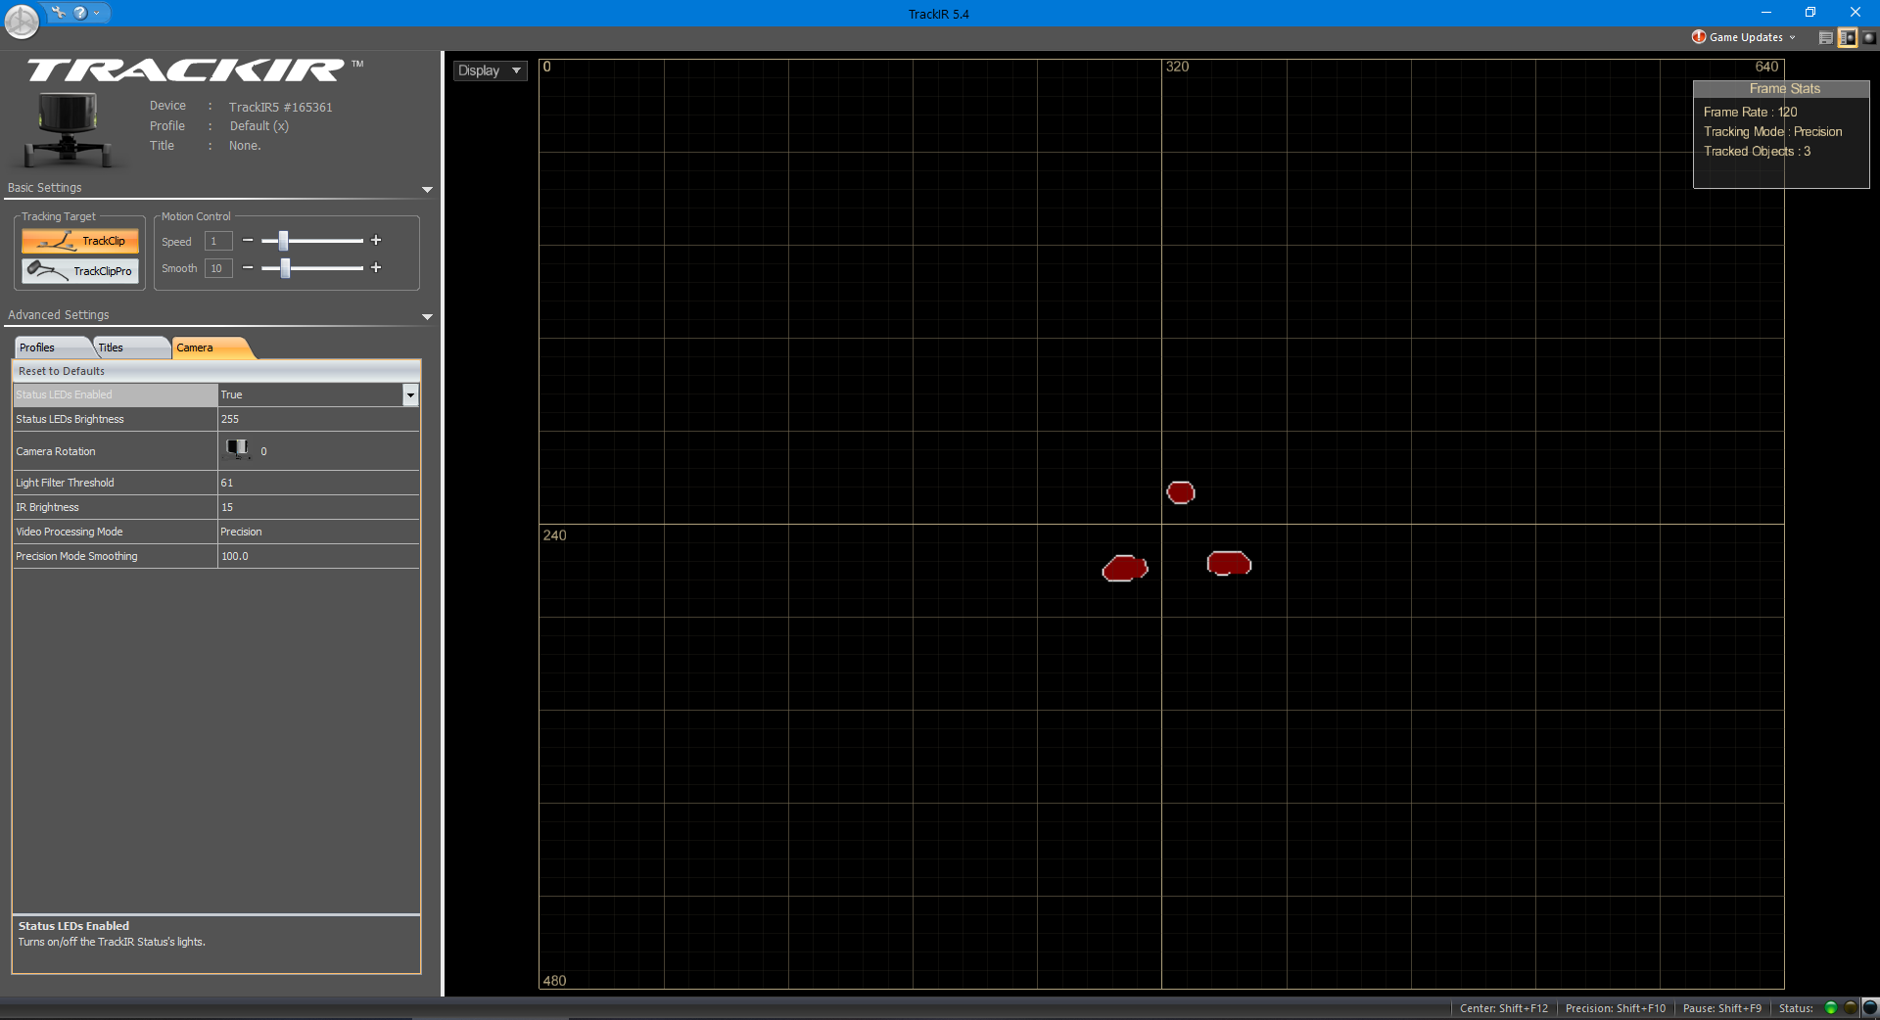Select the Status LEDs Enabled property row
The width and height of the screenshot is (1880, 1020).
click(216, 394)
